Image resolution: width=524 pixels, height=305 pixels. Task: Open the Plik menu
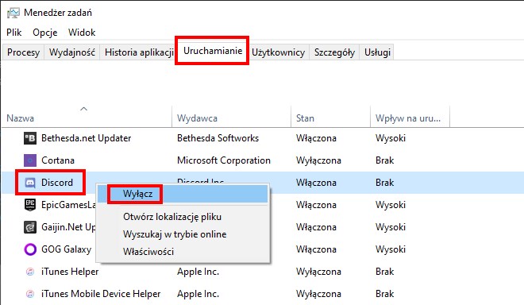point(14,33)
